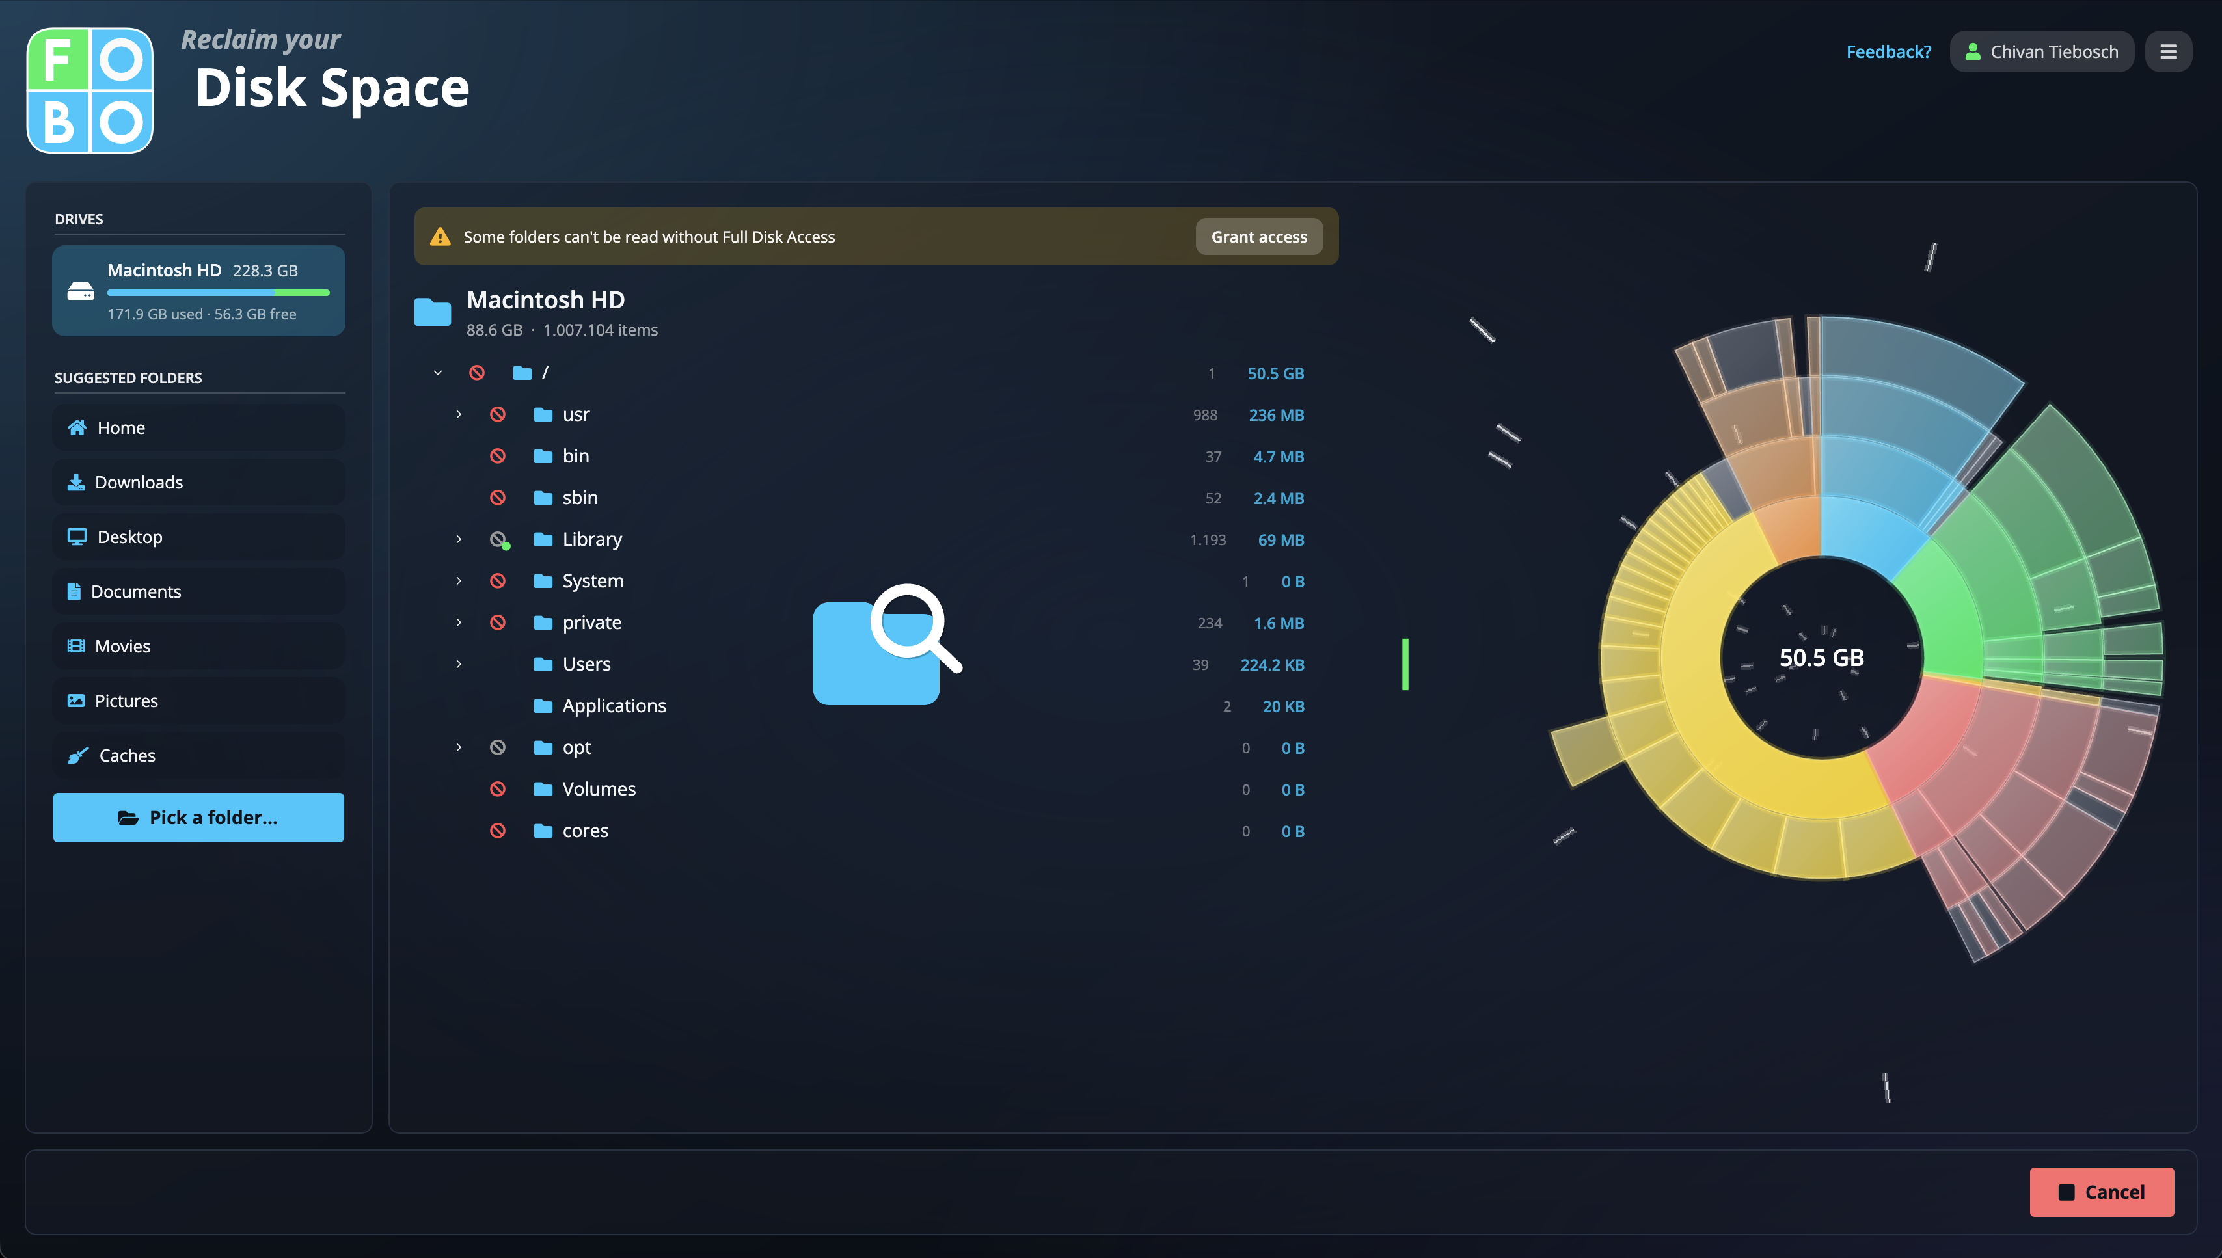Click the Users folder icon
2222x1258 pixels.
pyautogui.click(x=543, y=664)
